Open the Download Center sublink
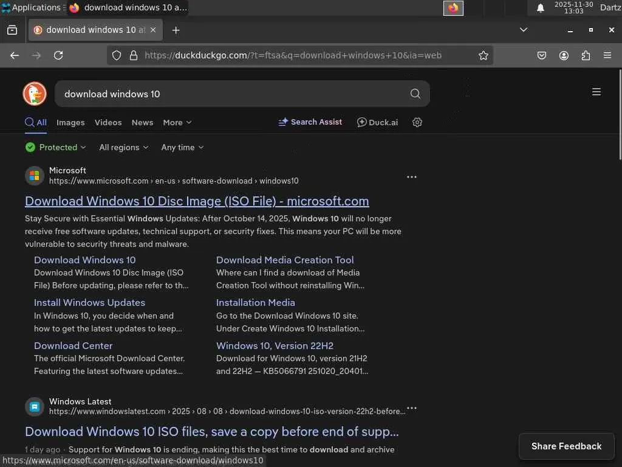The image size is (622, 467). coord(73,346)
